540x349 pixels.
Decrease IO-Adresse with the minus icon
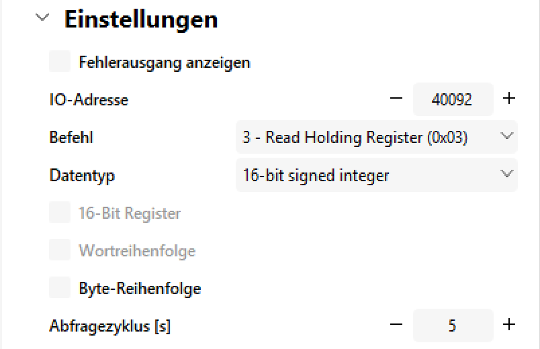396,99
